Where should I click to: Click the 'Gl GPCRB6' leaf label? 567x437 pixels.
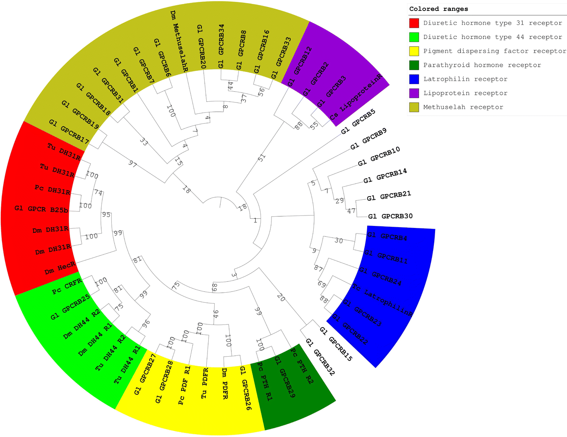click(162, 57)
